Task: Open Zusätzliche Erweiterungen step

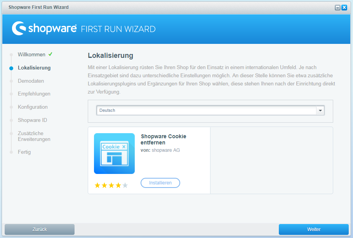Action: click(34, 136)
